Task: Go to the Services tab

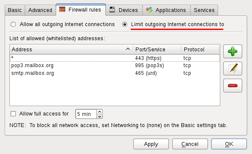Action: [x=204, y=10]
